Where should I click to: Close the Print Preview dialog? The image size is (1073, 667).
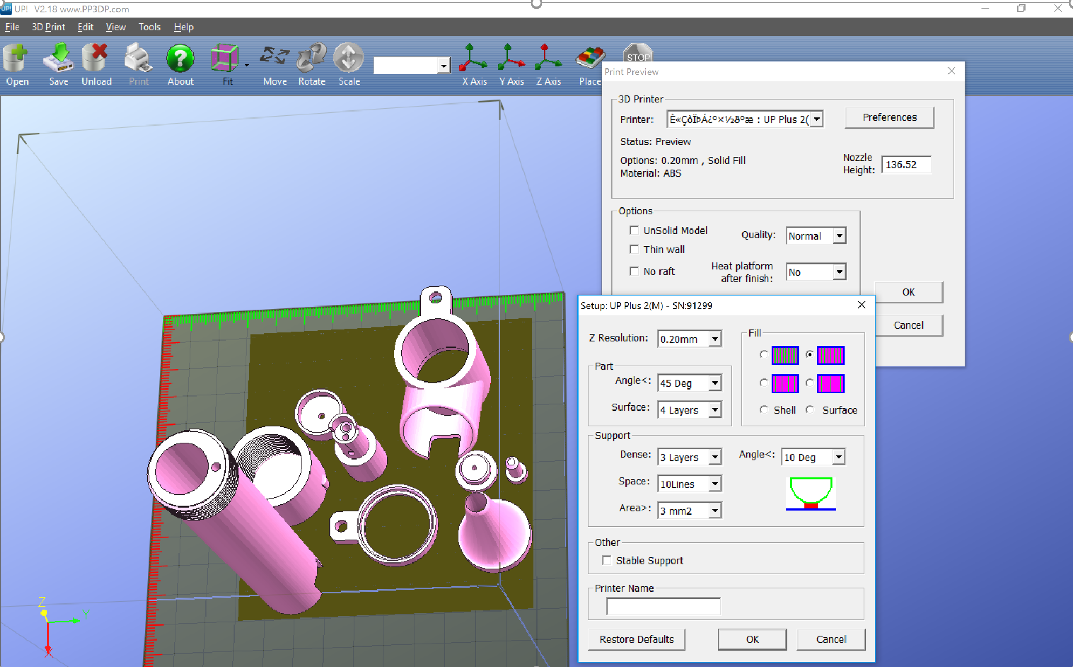(952, 71)
